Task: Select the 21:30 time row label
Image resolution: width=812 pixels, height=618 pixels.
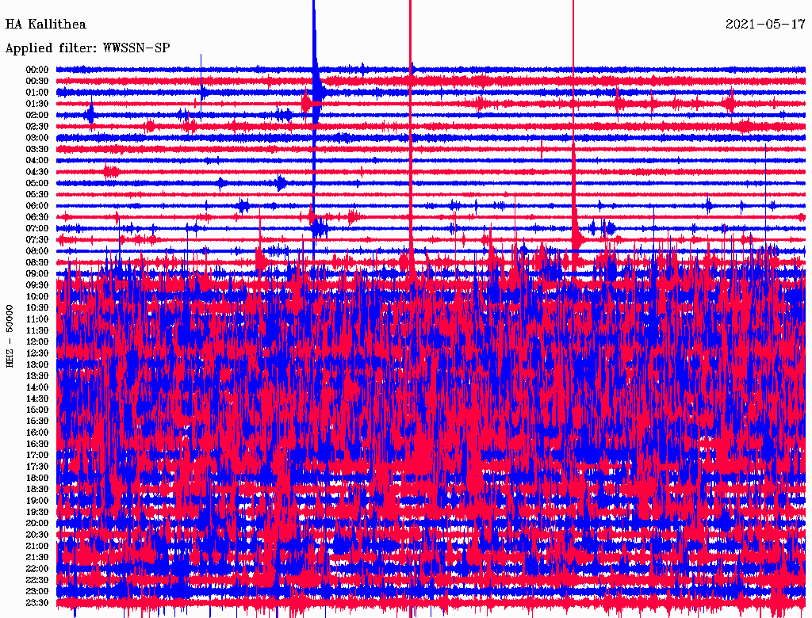Action: (37, 558)
